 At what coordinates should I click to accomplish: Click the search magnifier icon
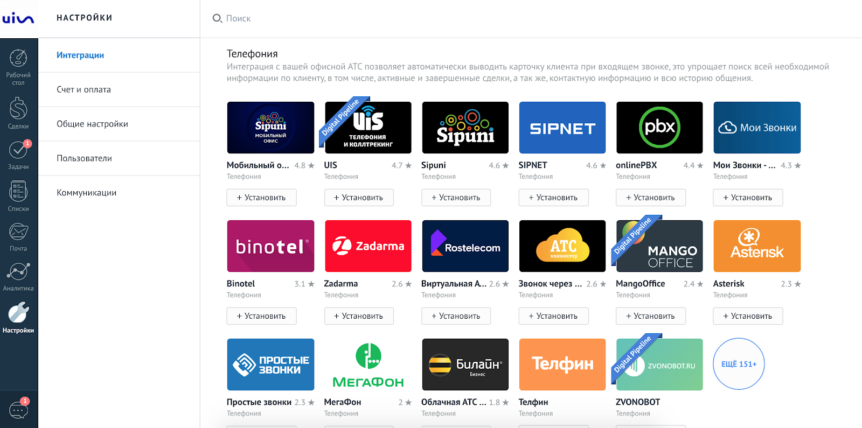pos(217,18)
